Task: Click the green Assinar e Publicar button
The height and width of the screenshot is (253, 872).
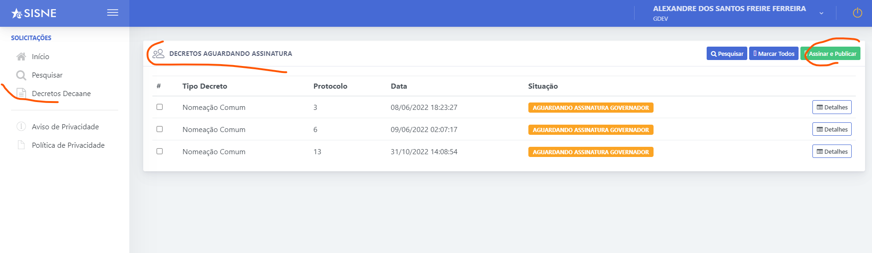Action: point(830,54)
